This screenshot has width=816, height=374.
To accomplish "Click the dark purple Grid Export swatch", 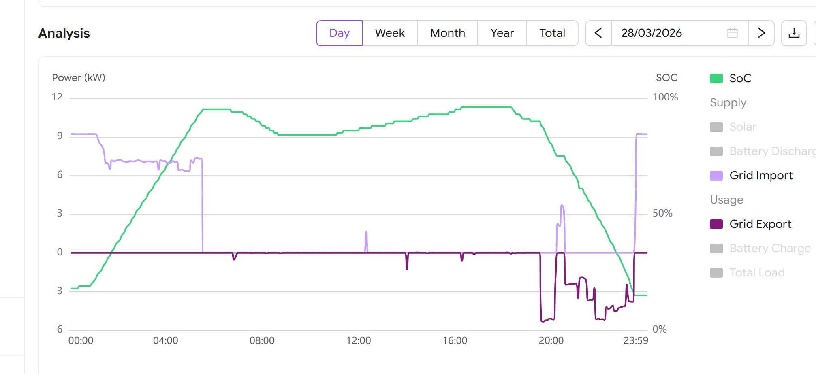I will [716, 224].
